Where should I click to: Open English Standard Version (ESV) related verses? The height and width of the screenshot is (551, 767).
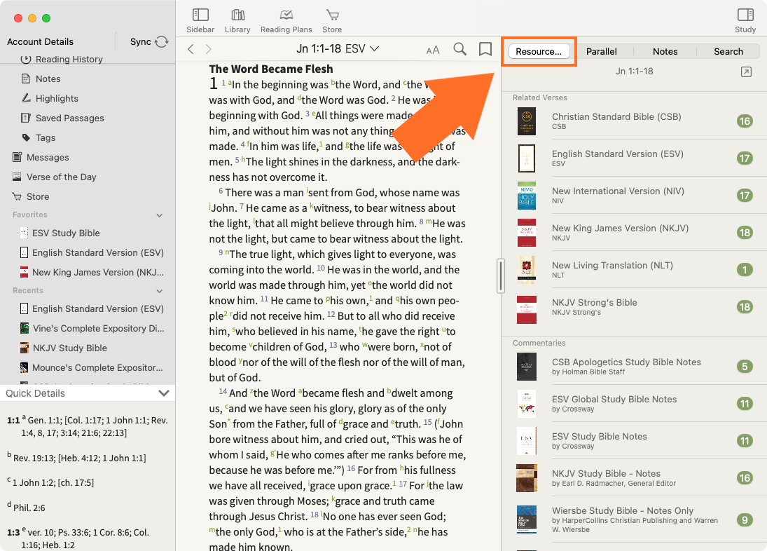(x=635, y=158)
